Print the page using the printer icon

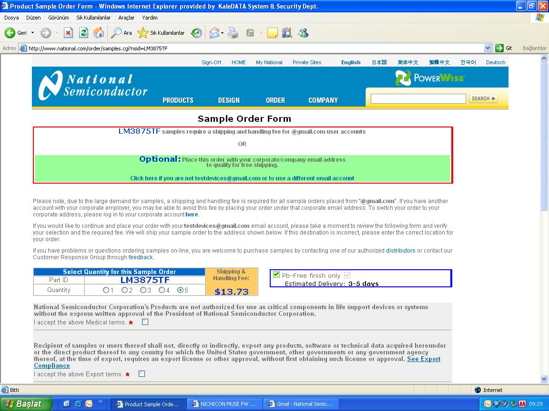(x=233, y=33)
